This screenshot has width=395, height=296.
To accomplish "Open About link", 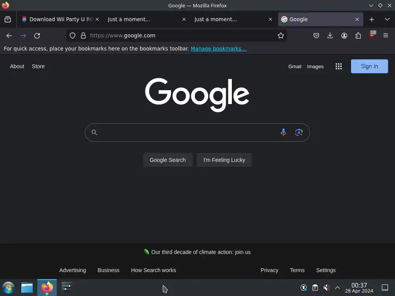I will [x=17, y=66].
